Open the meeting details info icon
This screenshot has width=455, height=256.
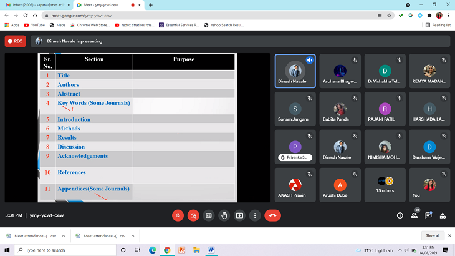click(400, 215)
